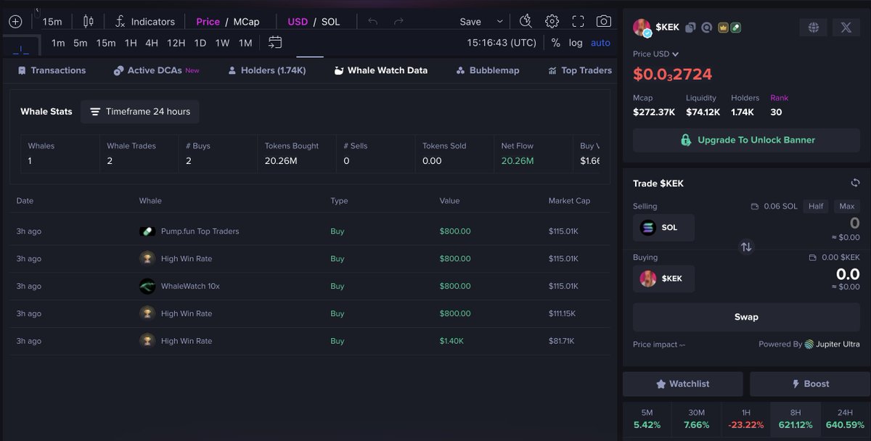
Task: Click the Swap button
Action: pyautogui.click(x=746, y=317)
